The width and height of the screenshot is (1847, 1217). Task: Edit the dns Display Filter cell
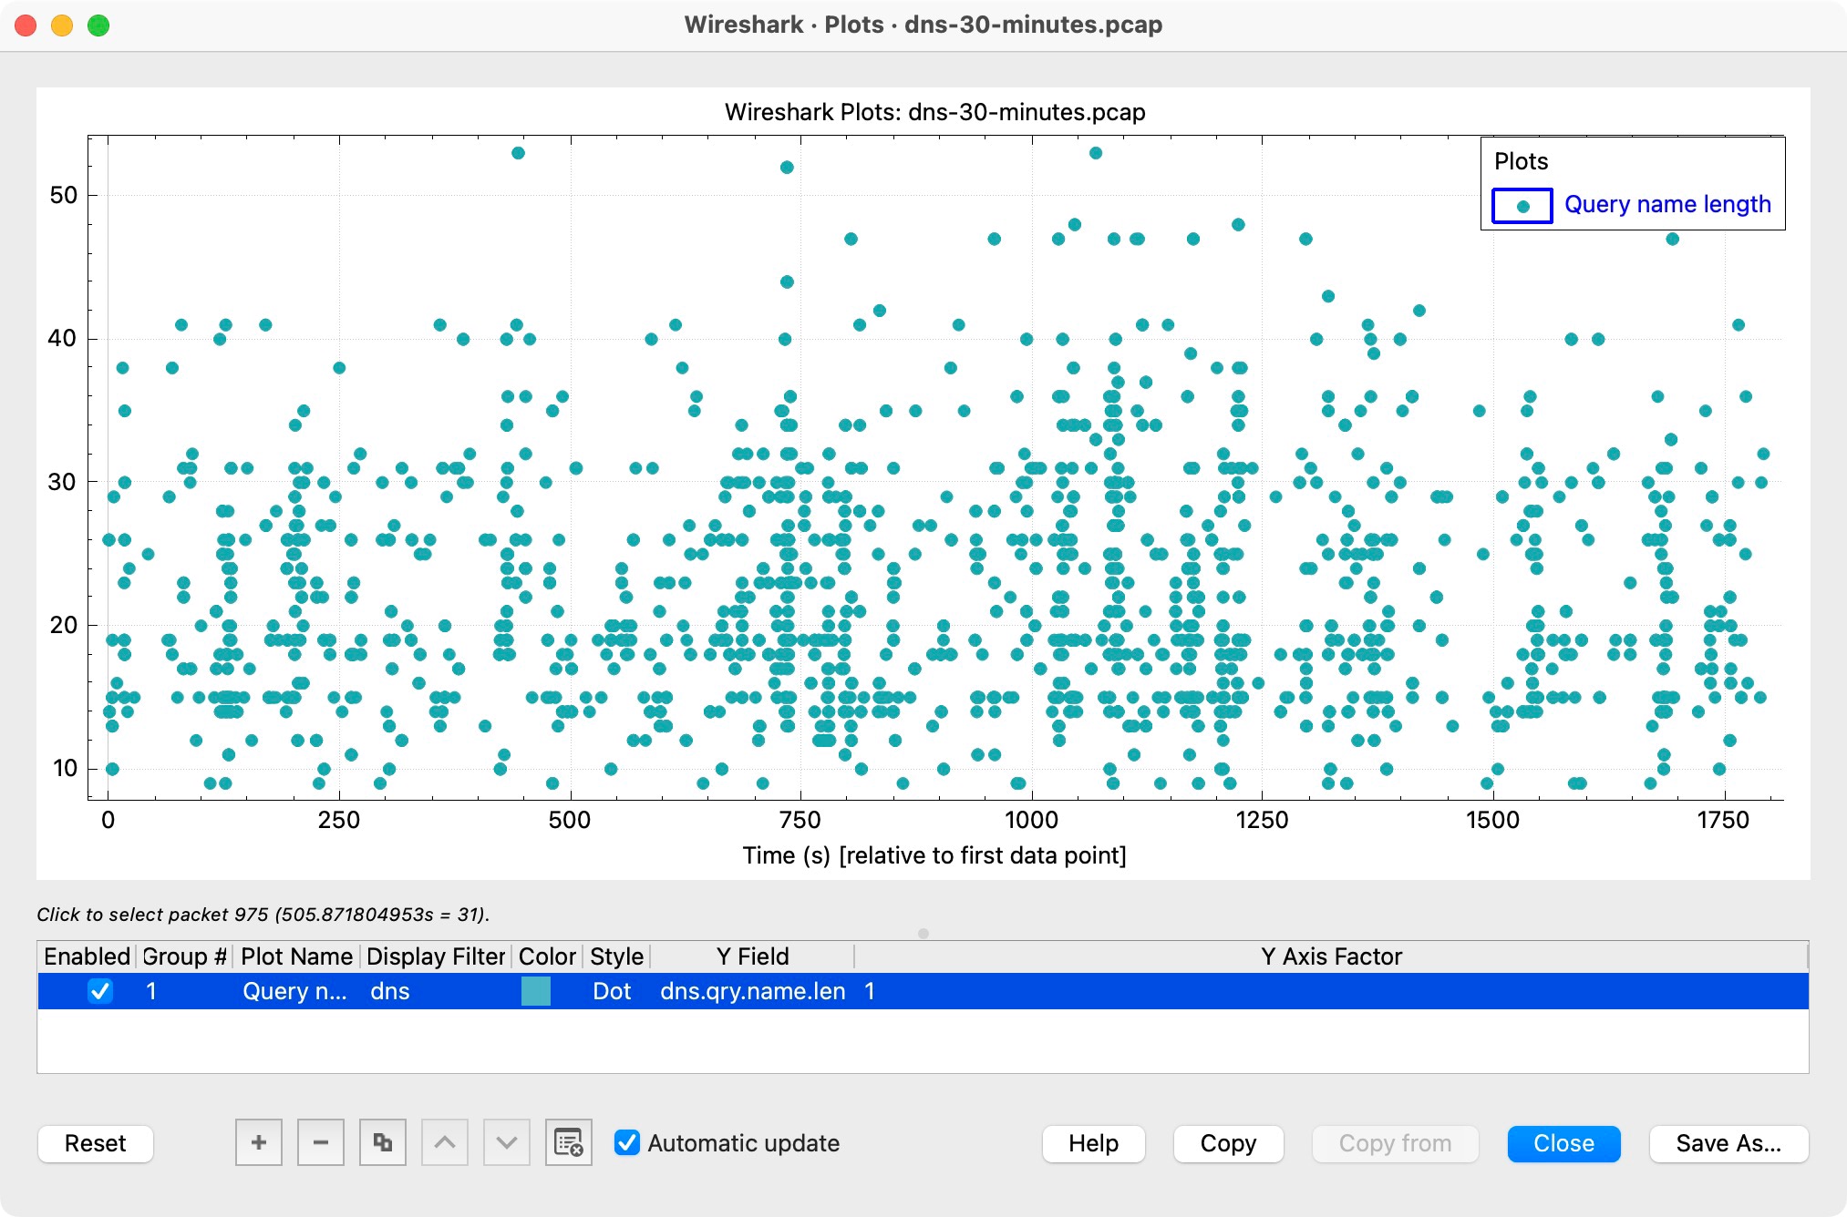390,991
